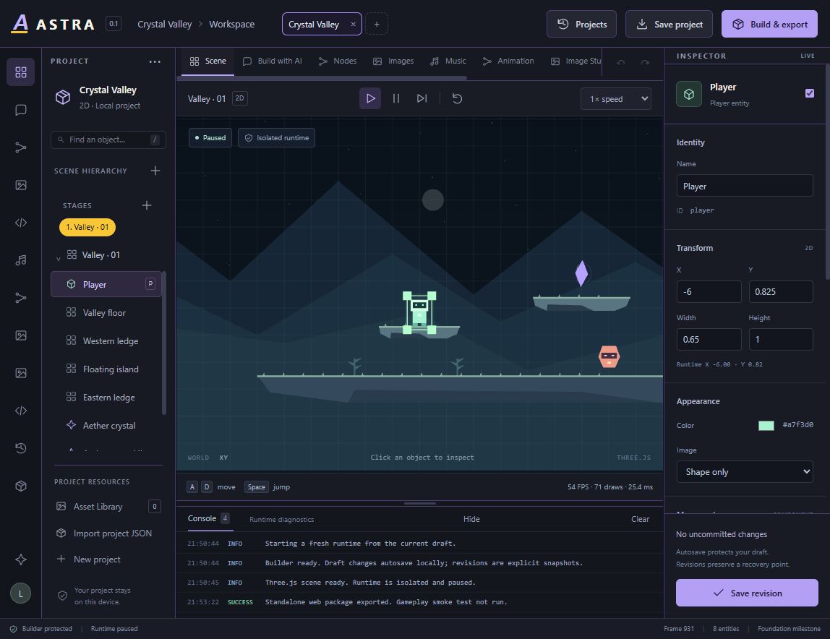Click the sparkle icon in left sidebar
Image resolution: width=830 pixels, height=639 pixels.
coord(21,559)
